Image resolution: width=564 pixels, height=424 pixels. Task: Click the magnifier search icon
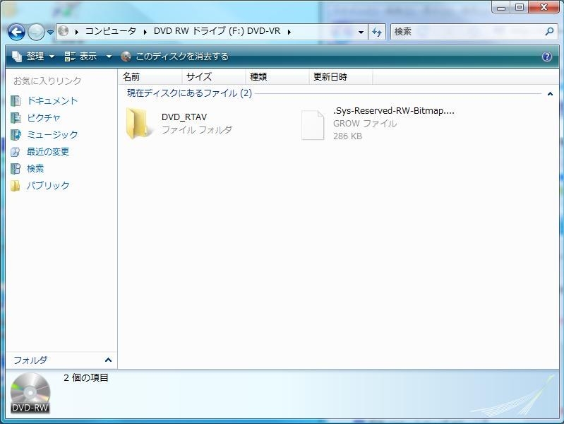click(x=549, y=32)
